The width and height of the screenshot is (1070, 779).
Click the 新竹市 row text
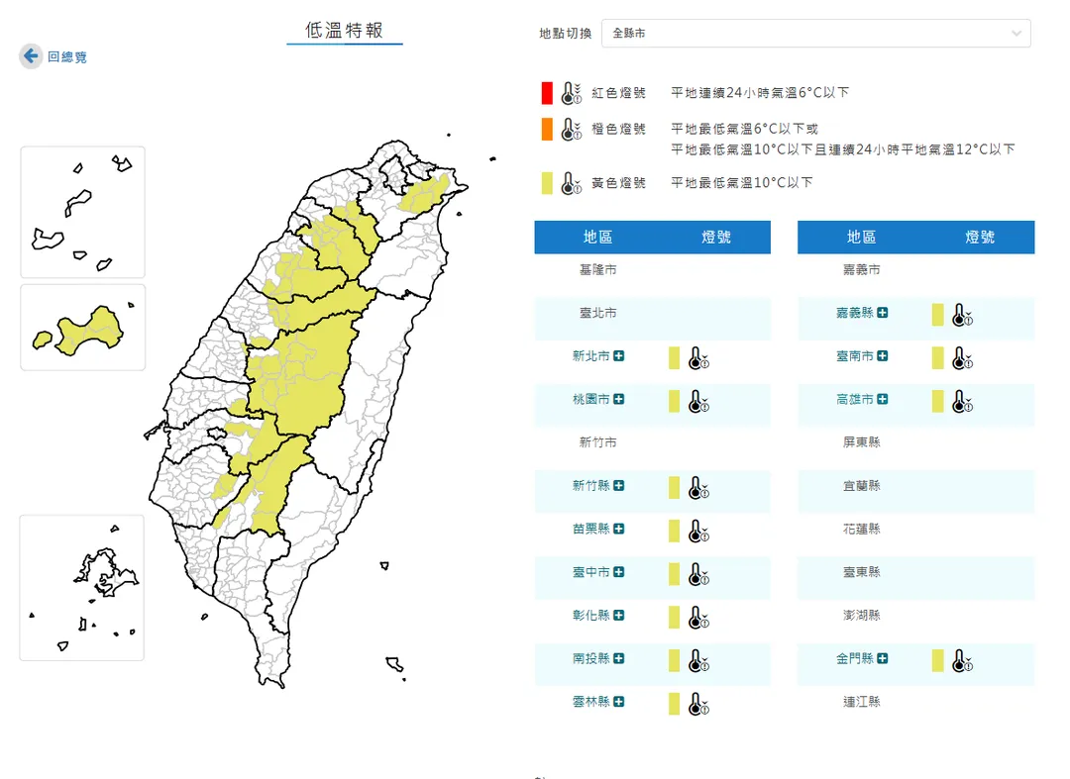(x=597, y=442)
